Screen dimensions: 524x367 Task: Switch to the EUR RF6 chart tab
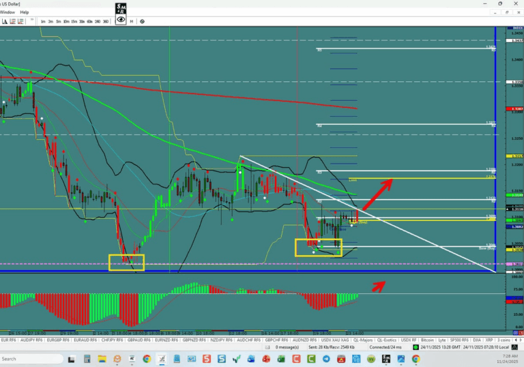point(8,340)
